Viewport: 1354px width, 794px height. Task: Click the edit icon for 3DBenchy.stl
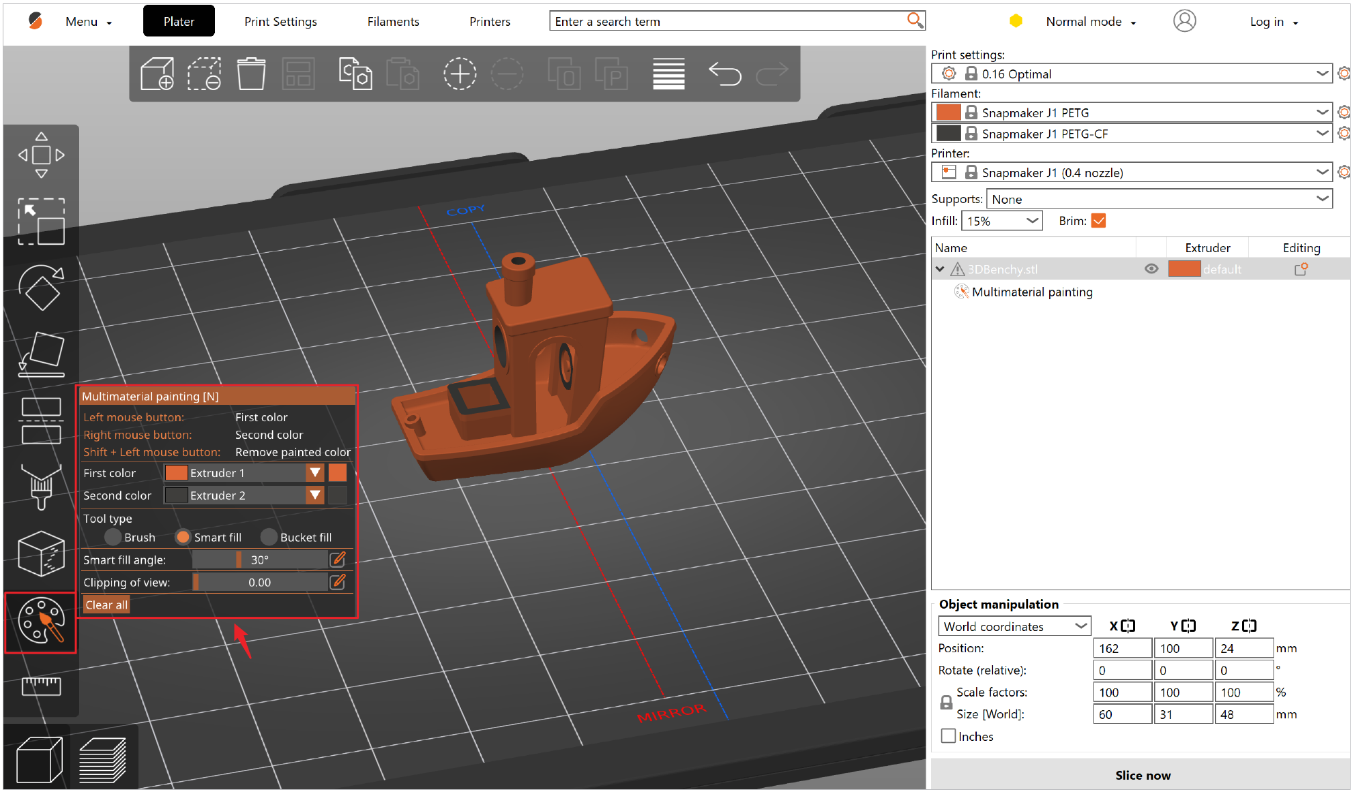pyautogui.click(x=1301, y=269)
